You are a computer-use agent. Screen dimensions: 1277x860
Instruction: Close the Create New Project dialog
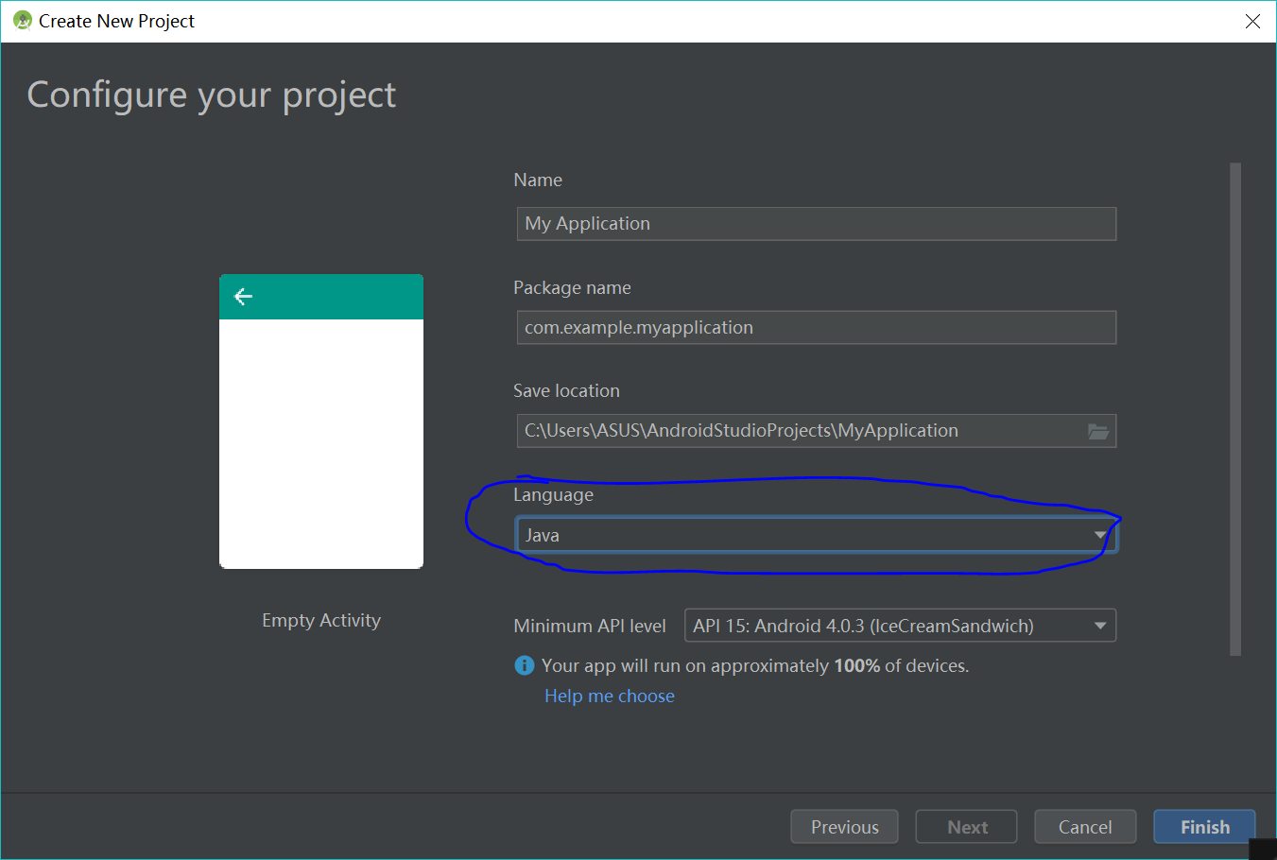[1252, 21]
